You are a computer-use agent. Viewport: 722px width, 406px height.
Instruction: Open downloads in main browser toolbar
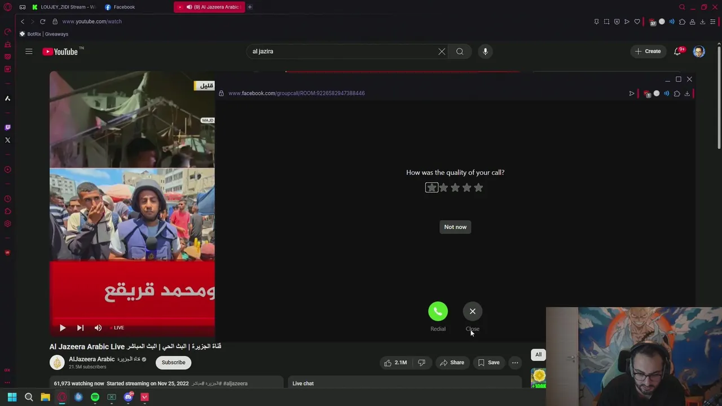click(702, 21)
